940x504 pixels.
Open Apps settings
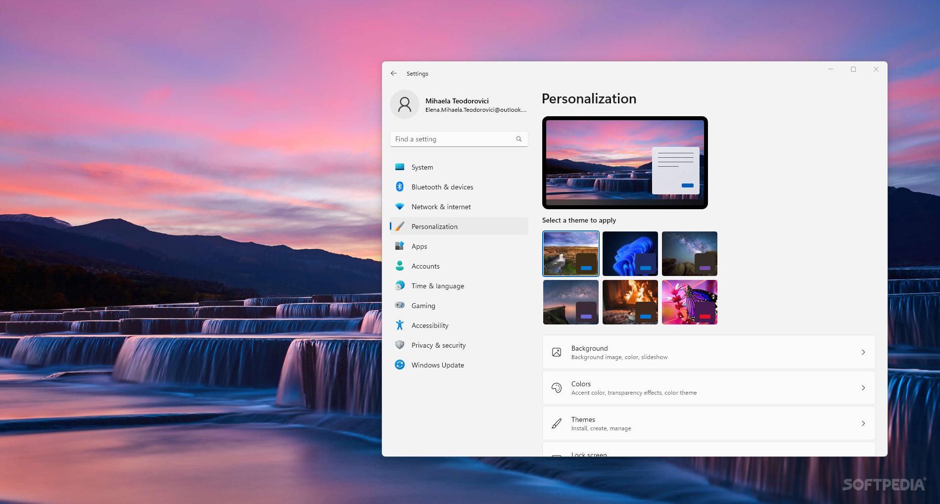pos(459,246)
